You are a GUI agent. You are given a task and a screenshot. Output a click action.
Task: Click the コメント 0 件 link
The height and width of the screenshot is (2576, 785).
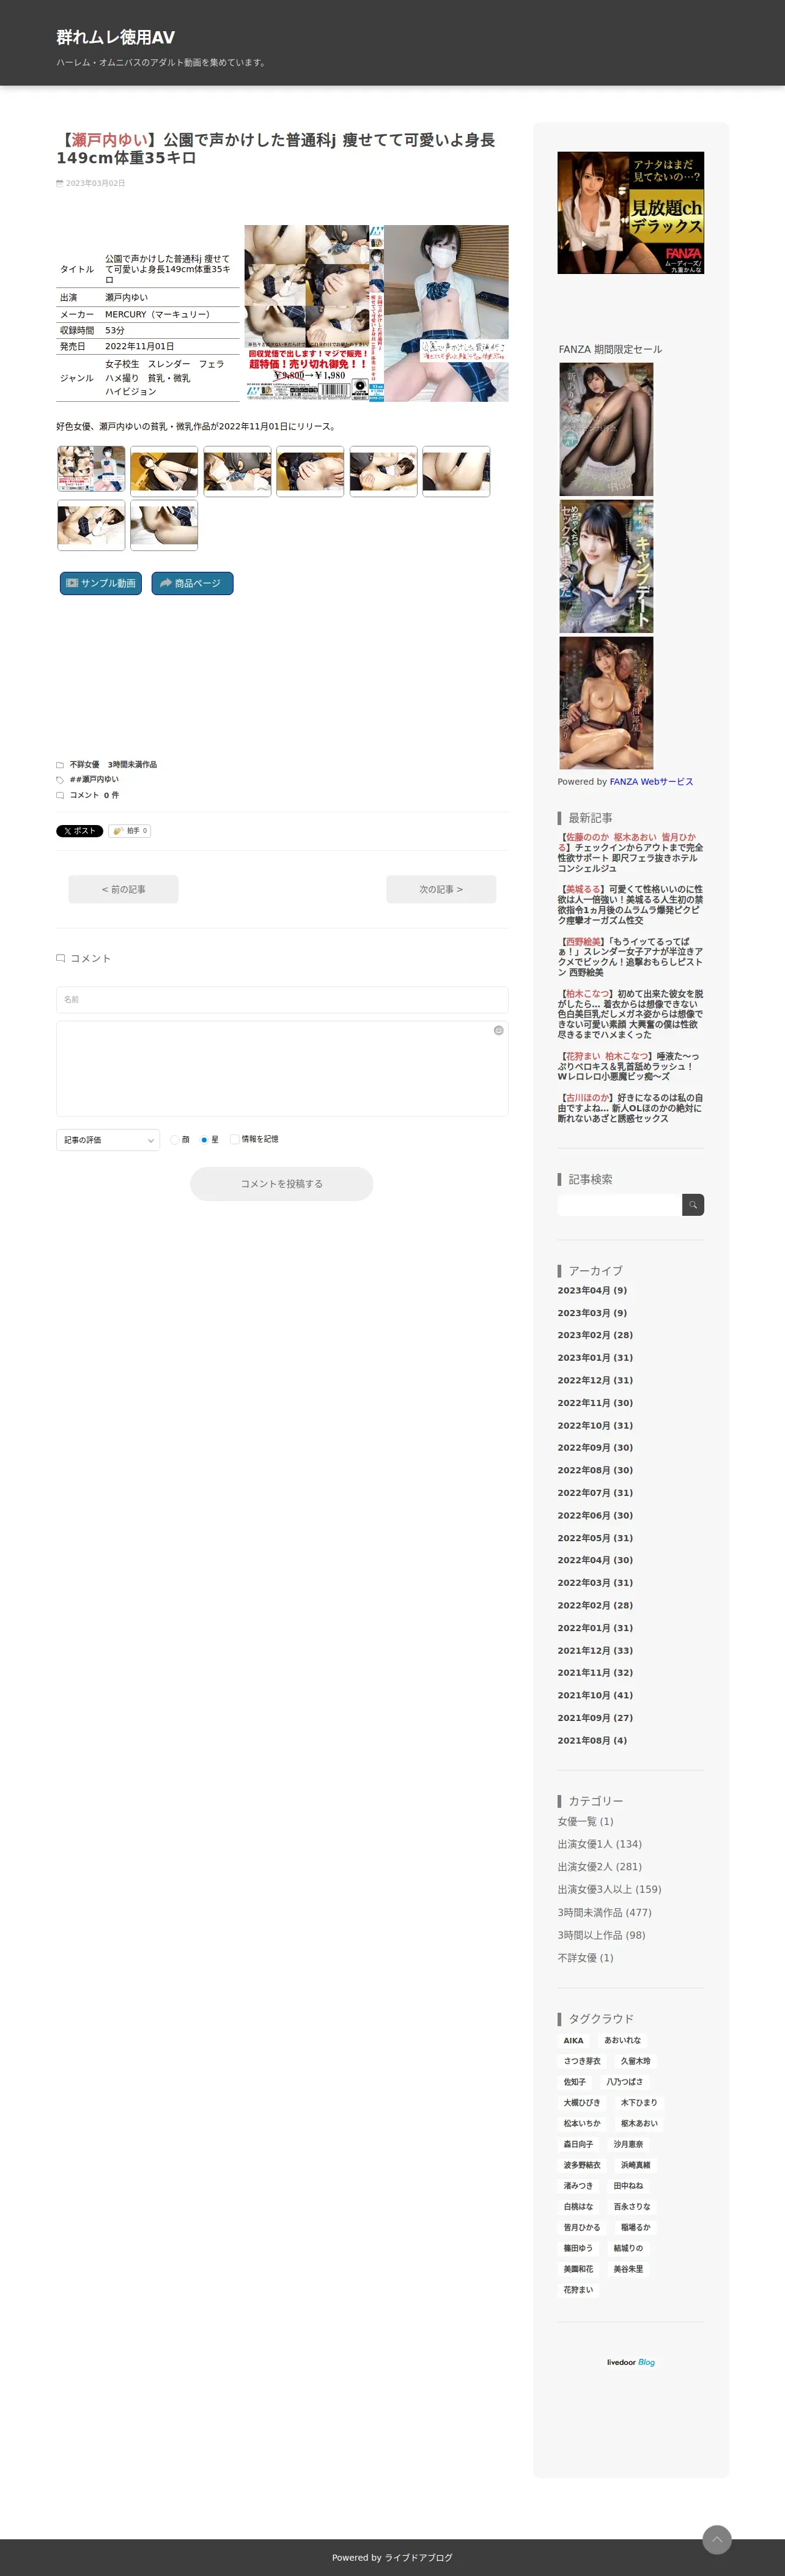94,796
